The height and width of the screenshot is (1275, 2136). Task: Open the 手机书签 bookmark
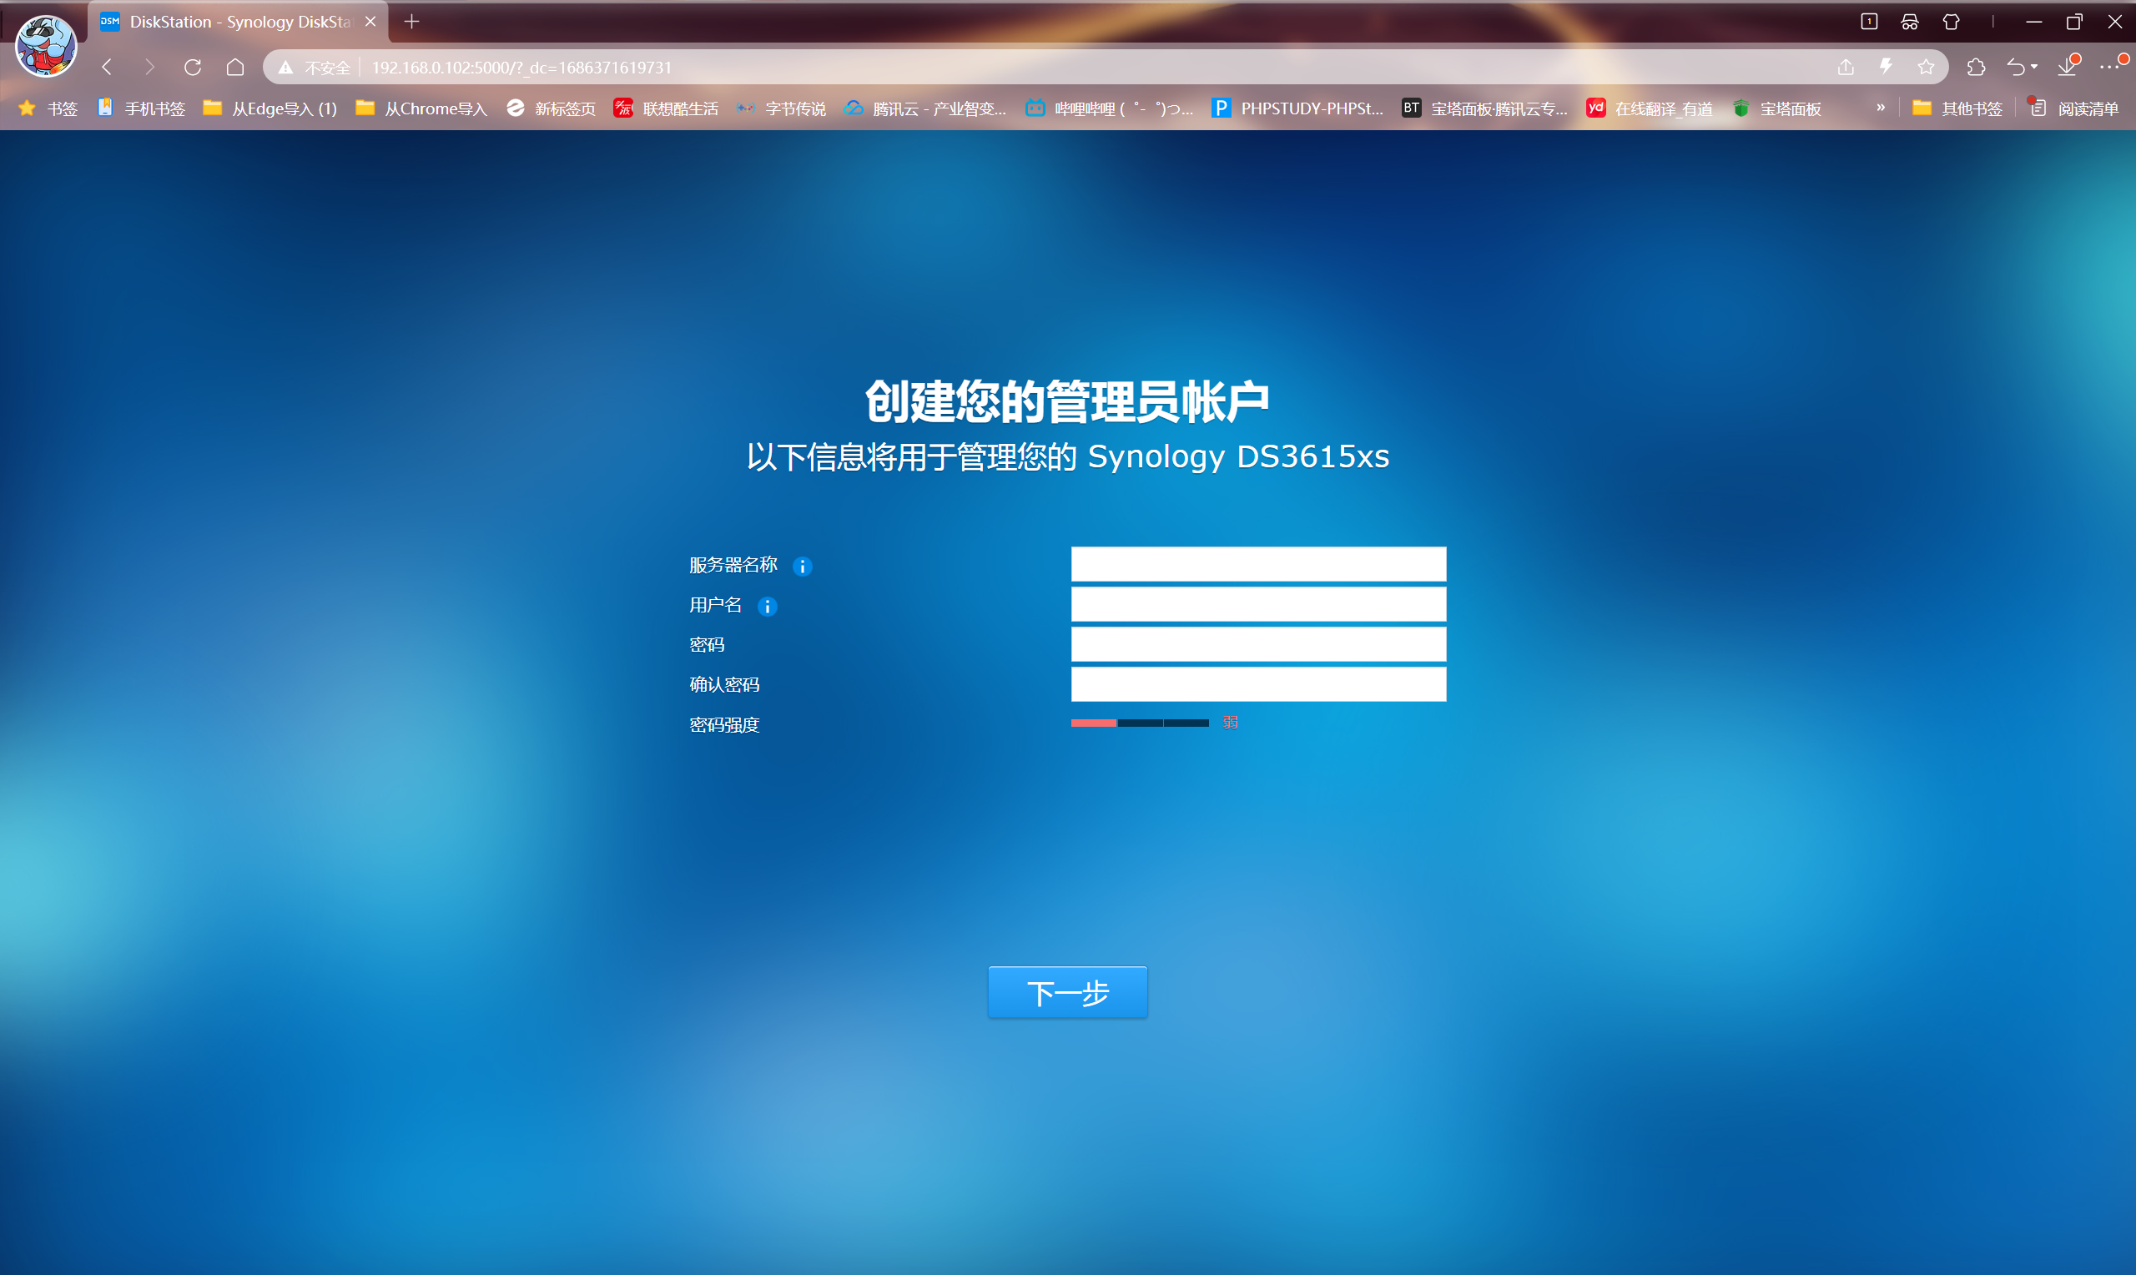click(x=141, y=108)
